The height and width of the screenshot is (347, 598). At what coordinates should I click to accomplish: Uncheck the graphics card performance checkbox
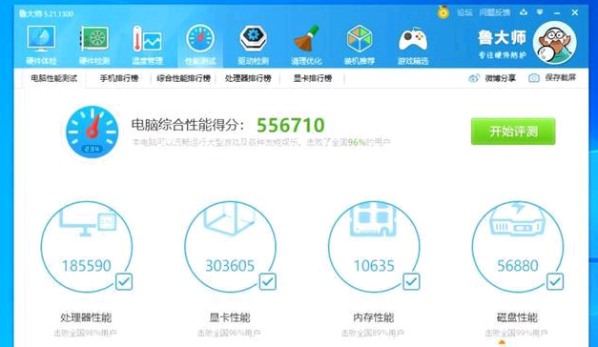point(268,282)
